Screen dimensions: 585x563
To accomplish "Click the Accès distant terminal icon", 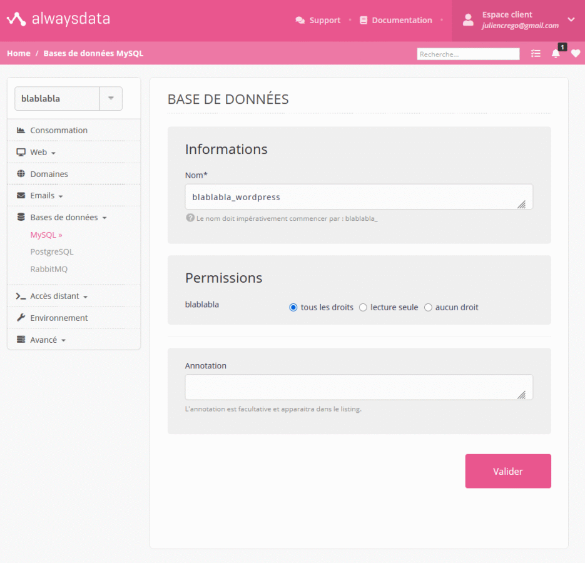I will click(x=21, y=297).
